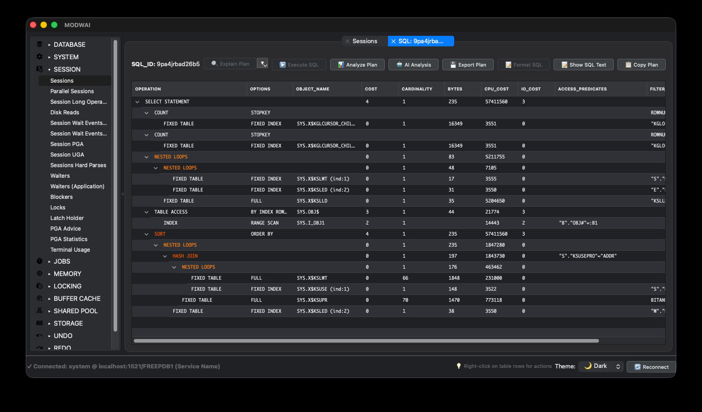The image size is (702, 412).
Task: Select the System gear icon
Action: click(x=39, y=56)
